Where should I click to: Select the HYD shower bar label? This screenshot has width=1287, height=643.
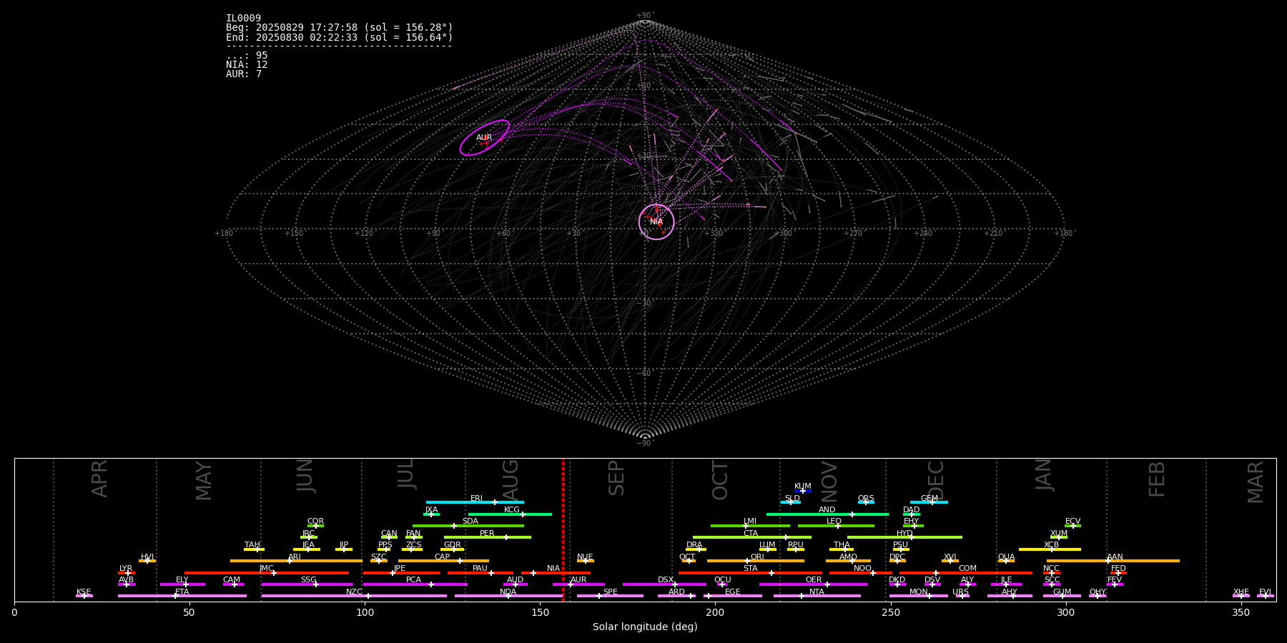(904, 534)
